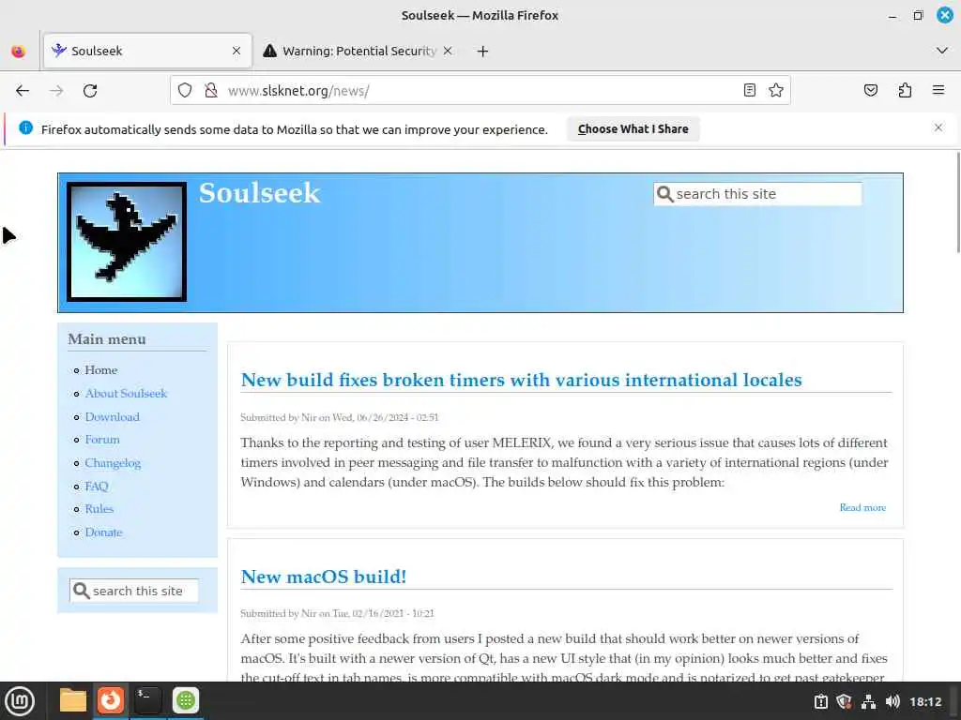This screenshot has height=720, width=961.
Task: Open a new tab with plus button
Action: 482,51
